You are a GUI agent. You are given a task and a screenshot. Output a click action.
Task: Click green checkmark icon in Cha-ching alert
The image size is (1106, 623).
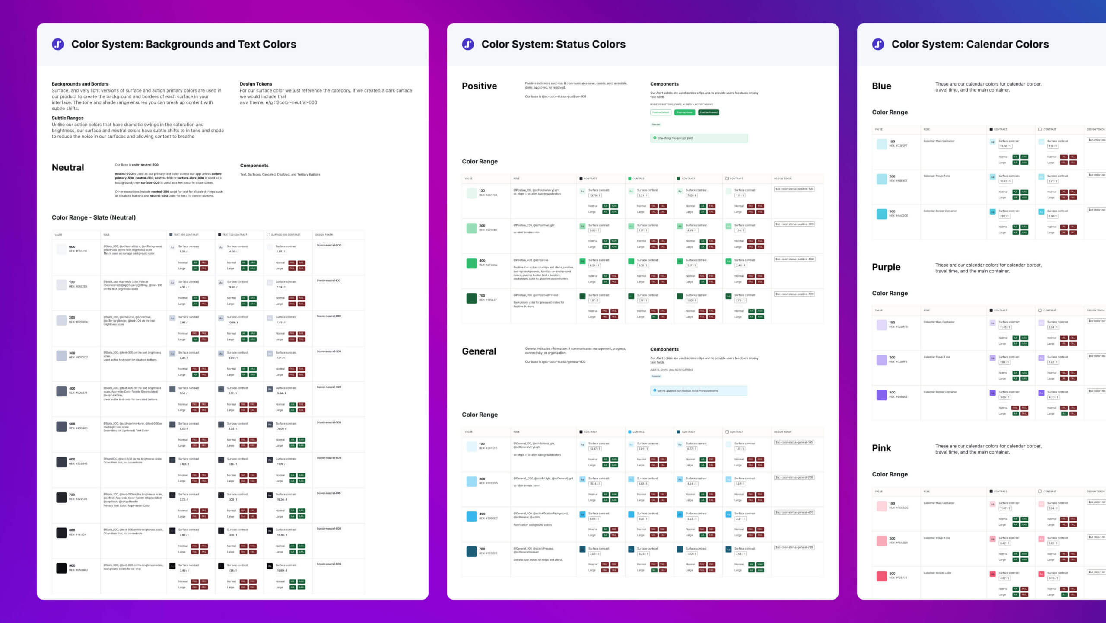(x=655, y=138)
